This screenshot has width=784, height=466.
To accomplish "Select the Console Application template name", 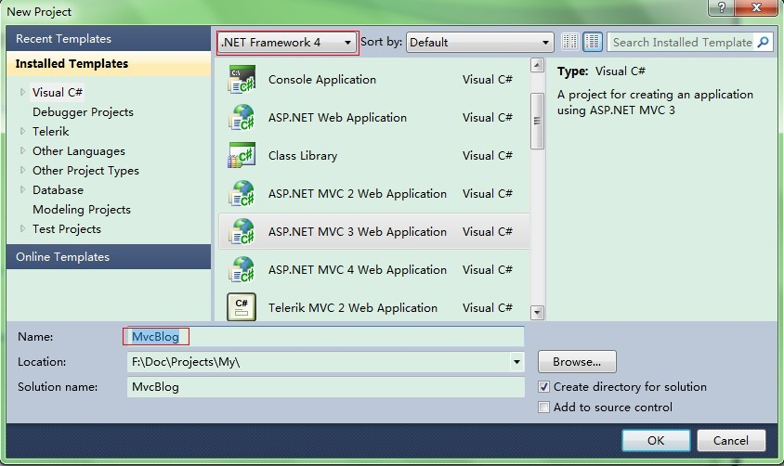I will coord(322,80).
